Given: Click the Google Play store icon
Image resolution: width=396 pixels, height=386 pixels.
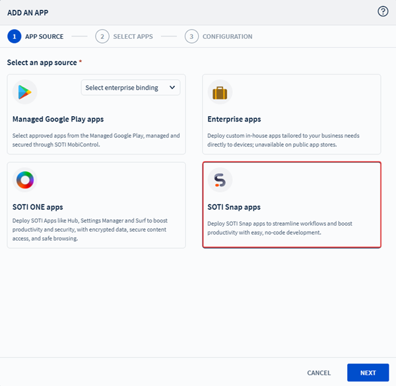Looking at the screenshot, I should point(25,92).
